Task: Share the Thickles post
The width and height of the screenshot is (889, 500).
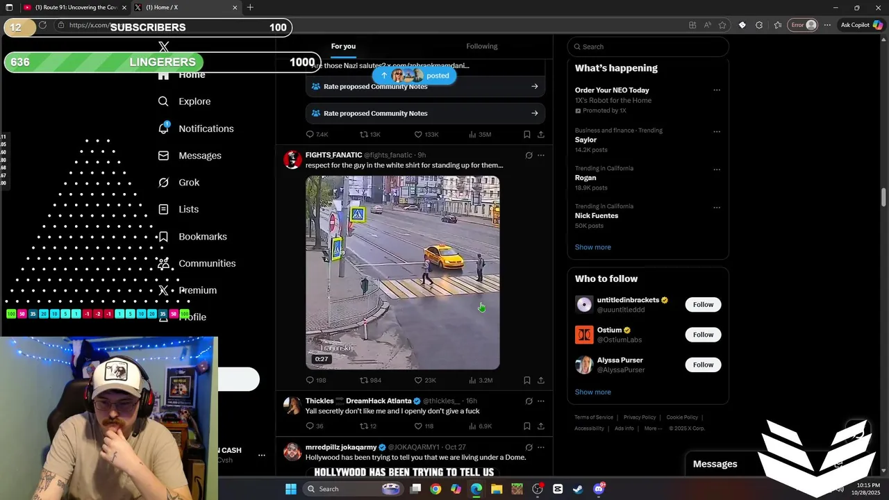Action: click(541, 426)
